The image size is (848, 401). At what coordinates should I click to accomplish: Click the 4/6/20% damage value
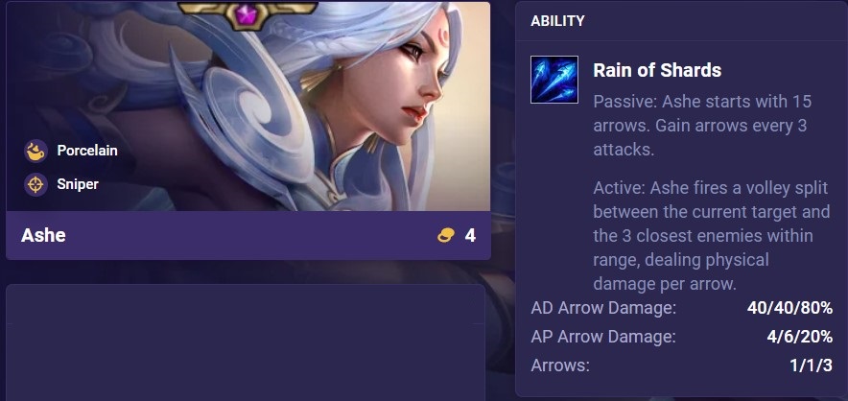(800, 337)
